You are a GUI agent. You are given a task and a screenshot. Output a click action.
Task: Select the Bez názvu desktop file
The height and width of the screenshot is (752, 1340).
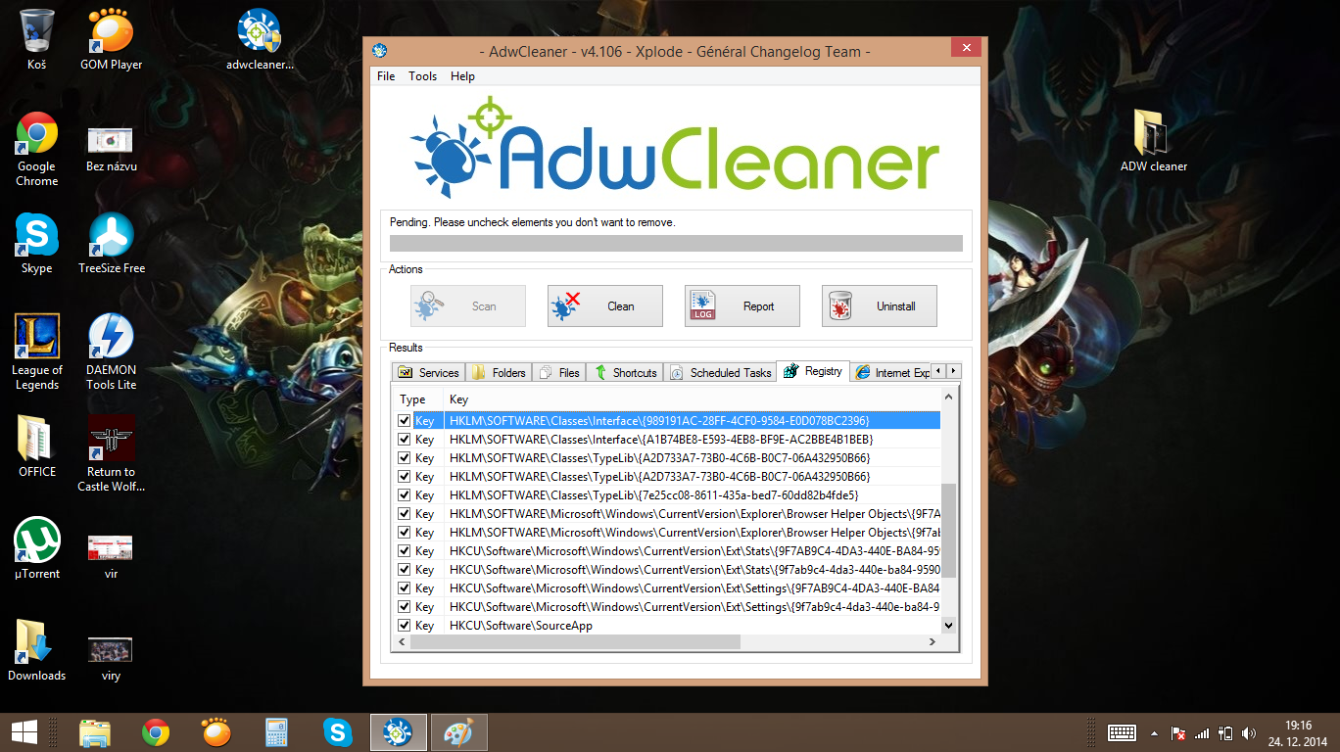(x=112, y=149)
